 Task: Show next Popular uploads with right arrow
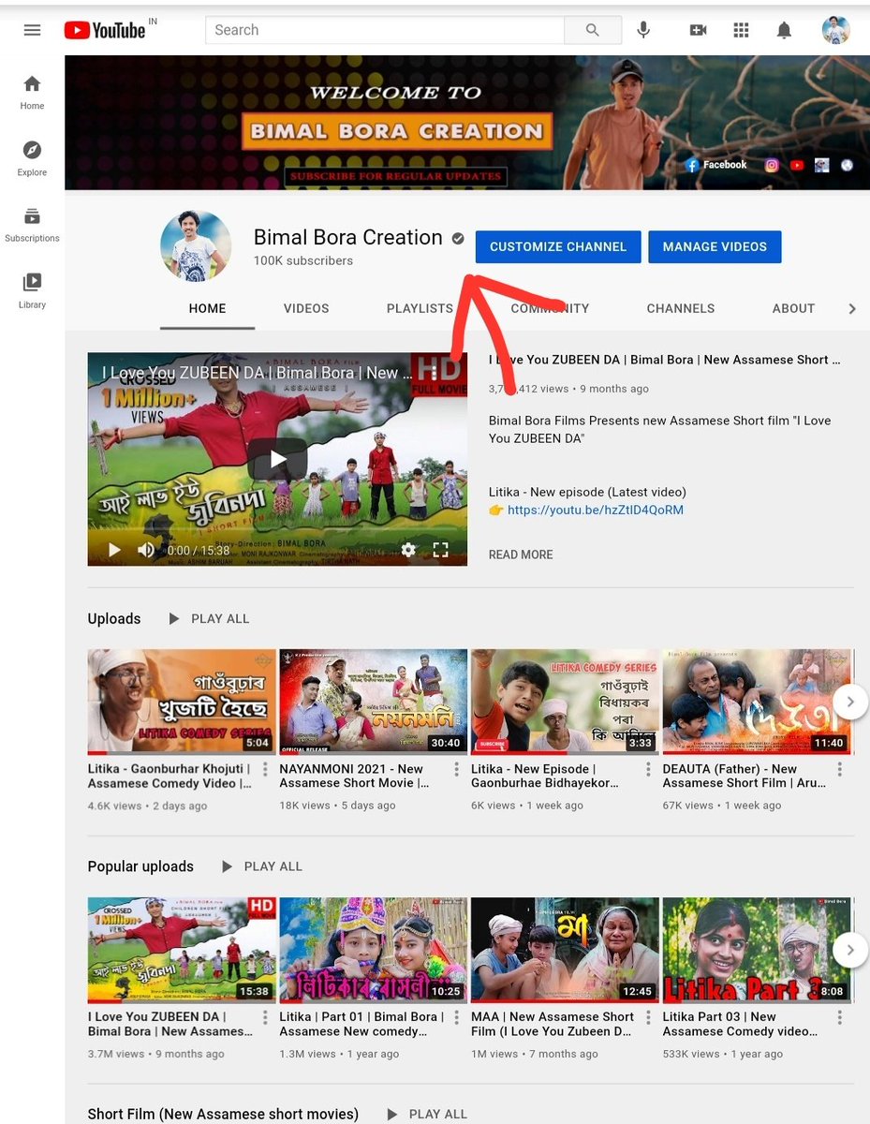tap(850, 950)
